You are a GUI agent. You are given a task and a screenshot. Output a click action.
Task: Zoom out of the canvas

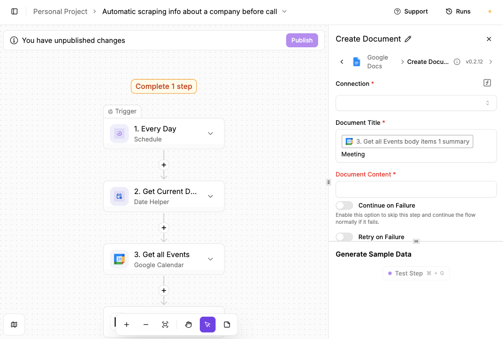(x=146, y=324)
